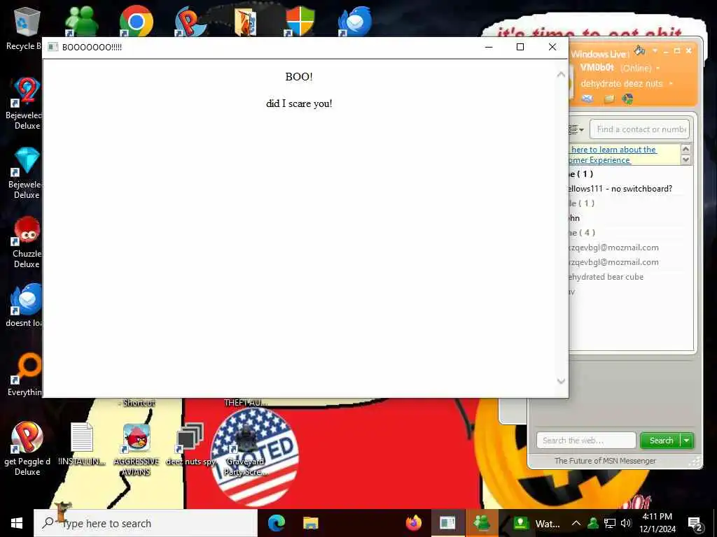This screenshot has width=717, height=537.
Task: Open the Messenger show menu arrow in title bar
Action: 655,50
